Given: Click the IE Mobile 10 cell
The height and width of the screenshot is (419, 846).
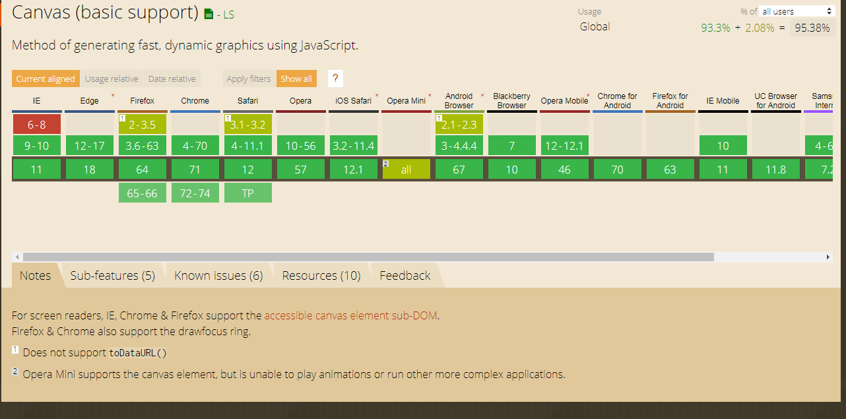Looking at the screenshot, I should pyautogui.click(x=723, y=146).
